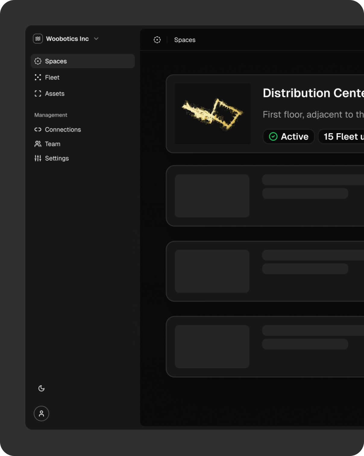
Task: Open the user profile avatar button
Action: [42, 414]
